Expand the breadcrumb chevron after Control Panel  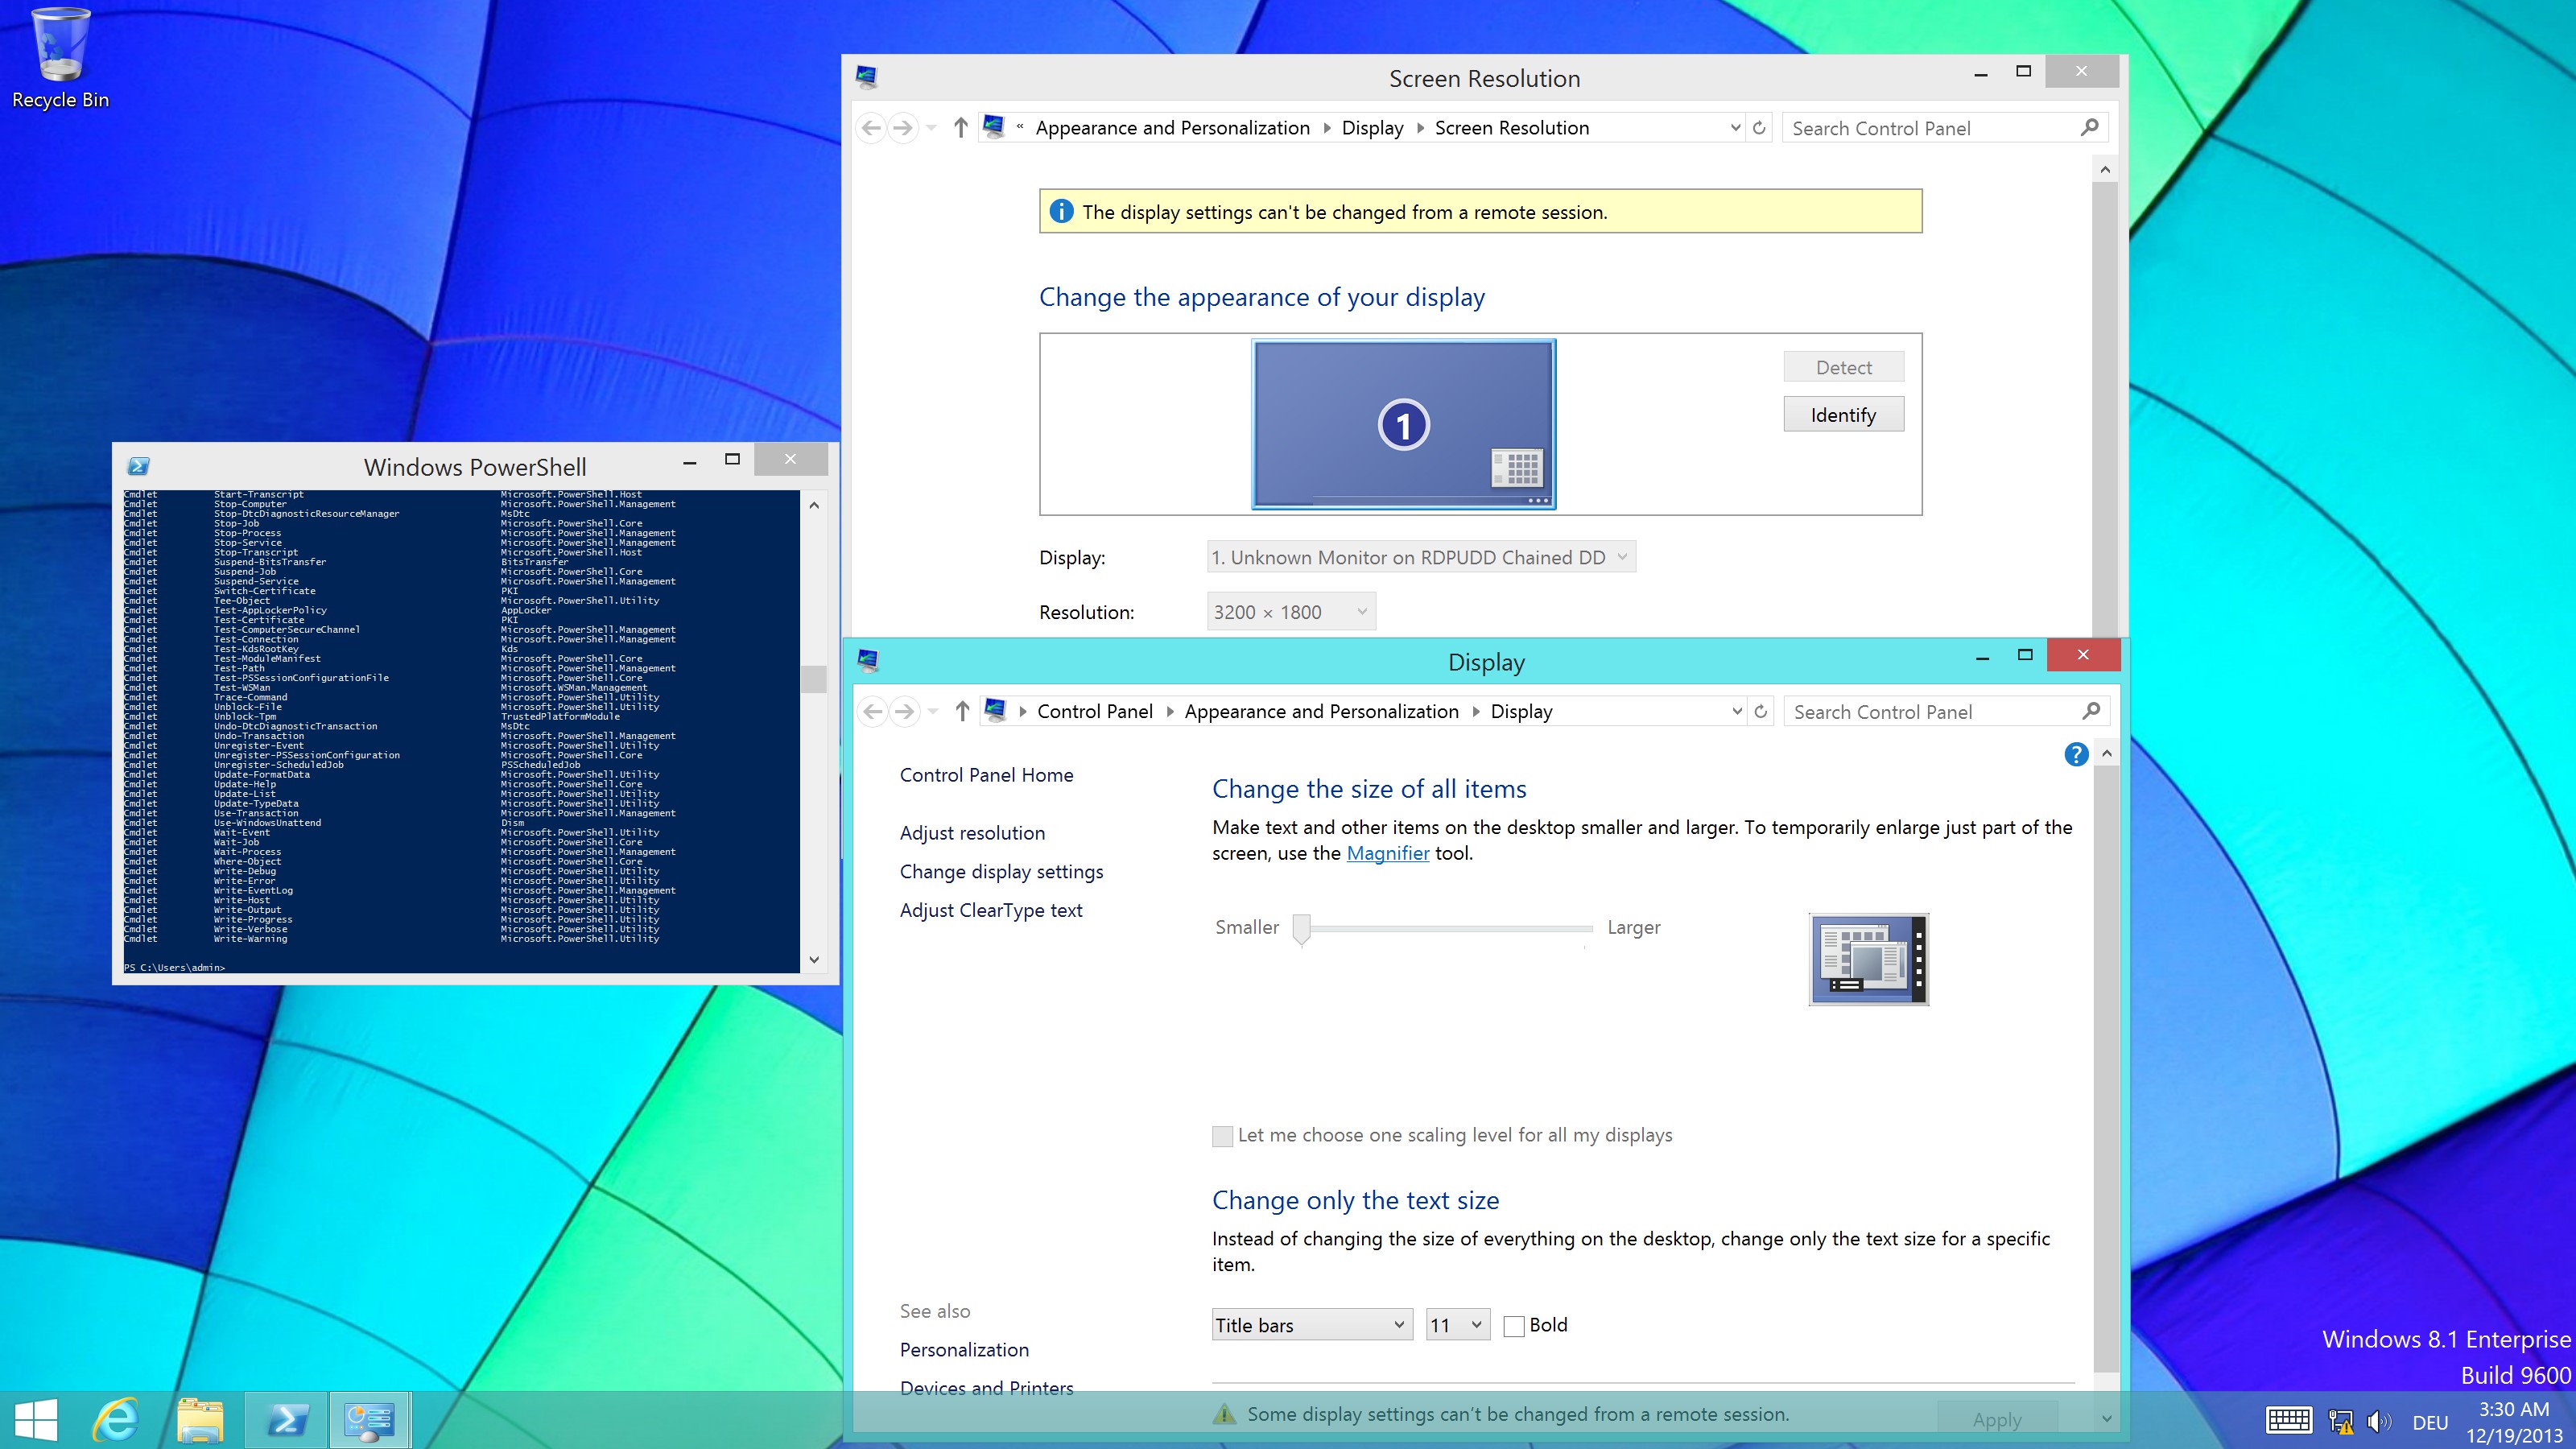1169,711
